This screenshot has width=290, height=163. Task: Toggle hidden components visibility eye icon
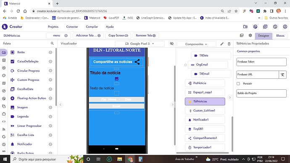point(171,43)
